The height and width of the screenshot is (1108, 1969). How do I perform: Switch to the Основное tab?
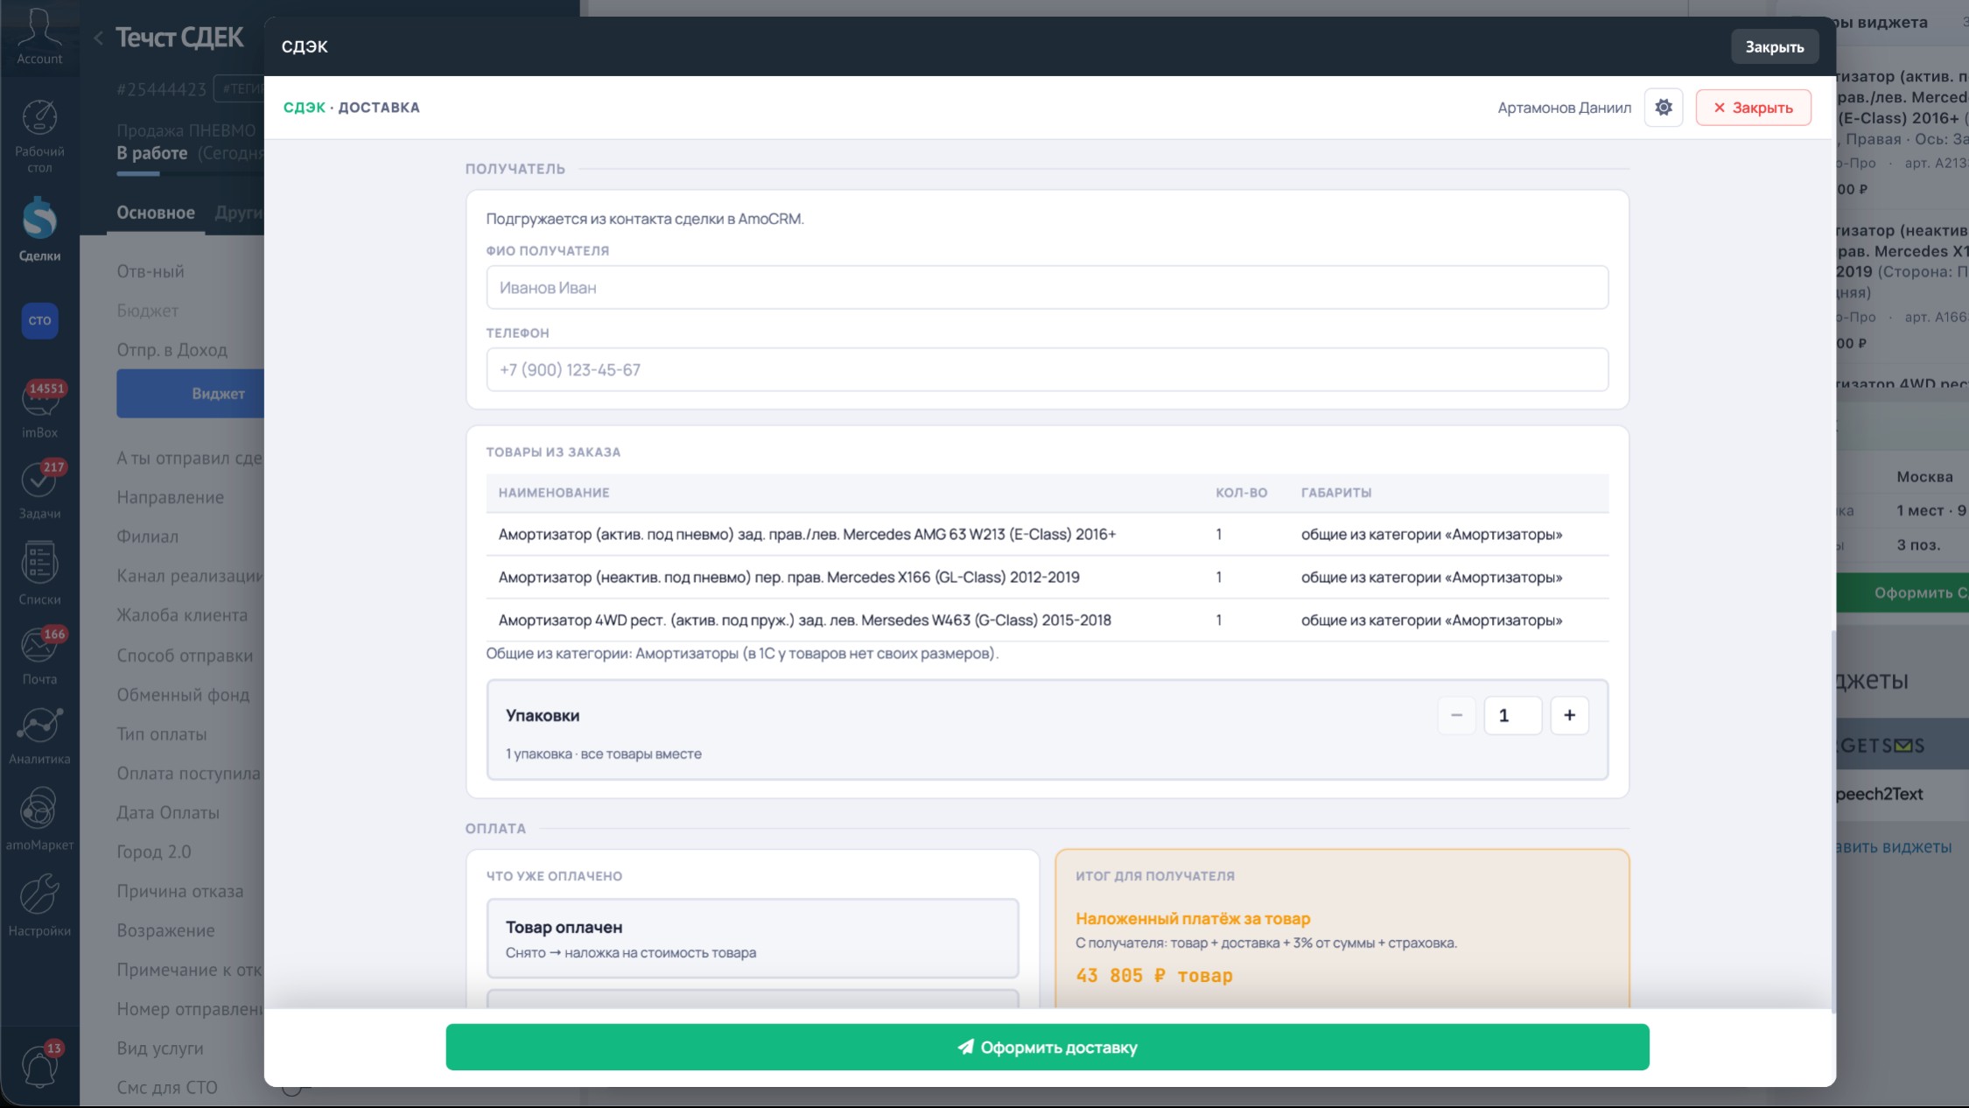pos(156,213)
